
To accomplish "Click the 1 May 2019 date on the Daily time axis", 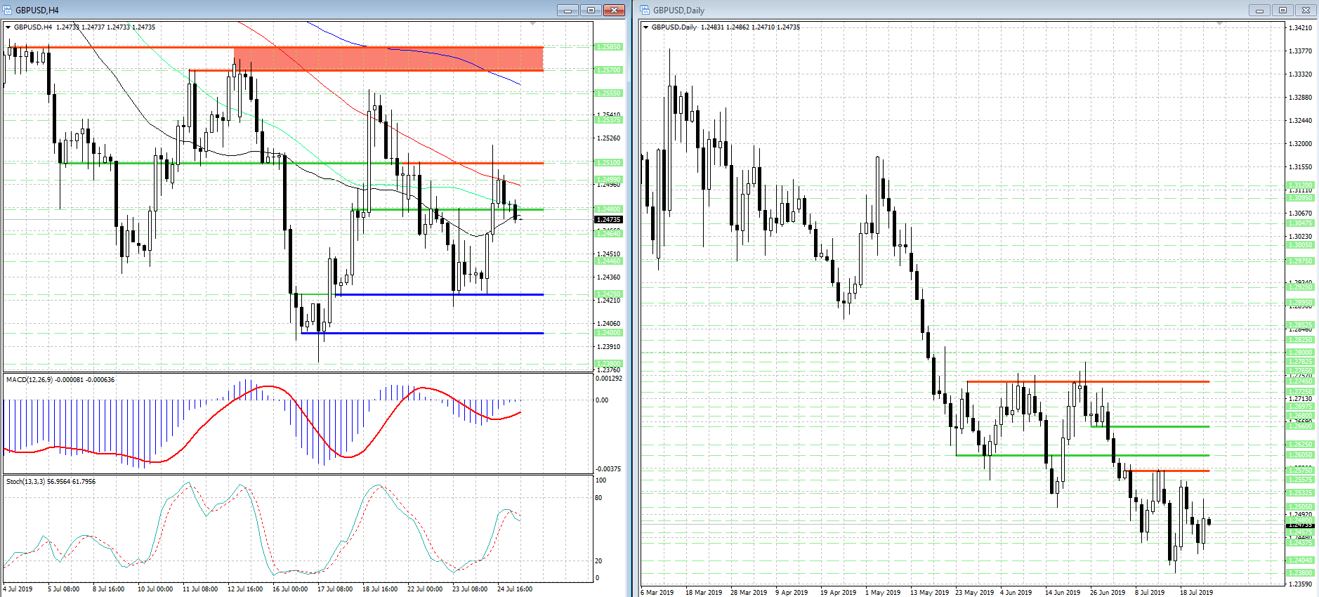I will pos(883,593).
